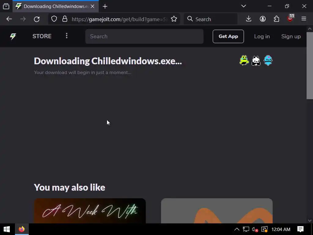The height and width of the screenshot is (235, 313).
Task: Click the scrollbar up arrow
Action: [310, 29]
